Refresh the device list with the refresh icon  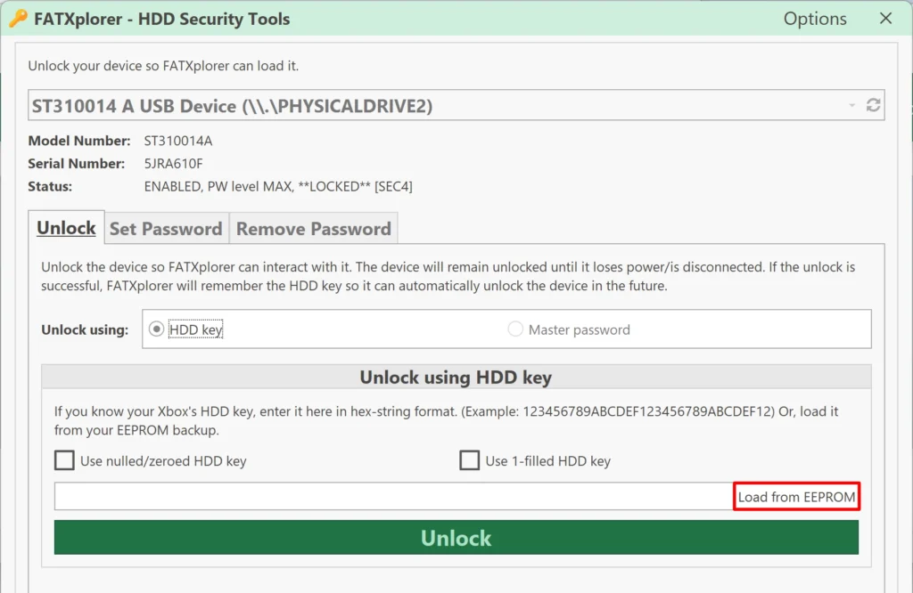(873, 105)
